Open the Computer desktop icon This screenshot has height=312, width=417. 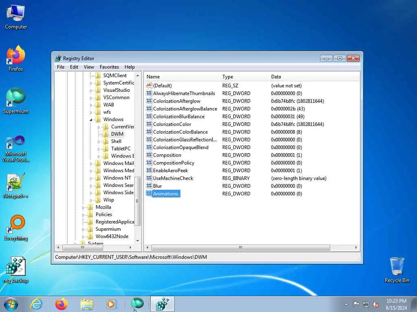tap(16, 17)
